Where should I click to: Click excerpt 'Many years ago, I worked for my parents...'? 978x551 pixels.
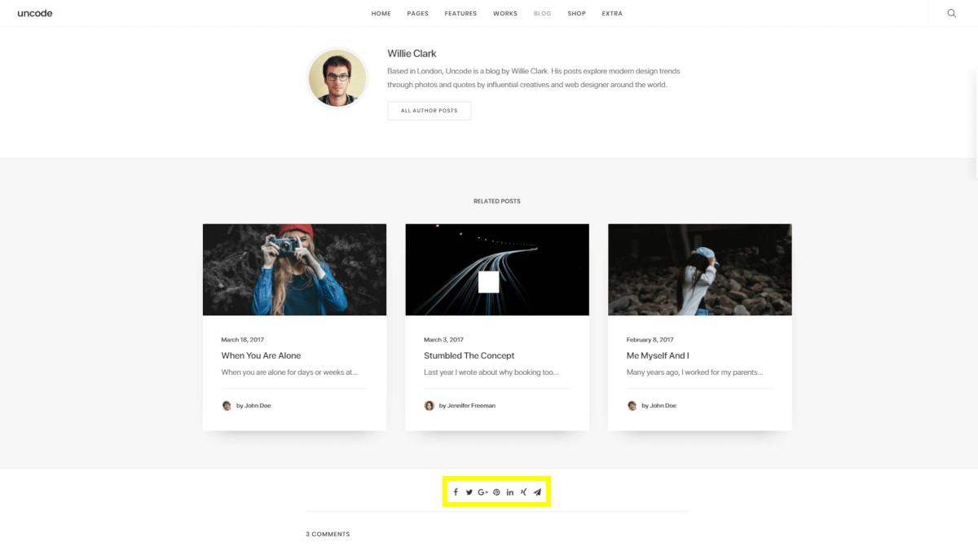tap(694, 372)
